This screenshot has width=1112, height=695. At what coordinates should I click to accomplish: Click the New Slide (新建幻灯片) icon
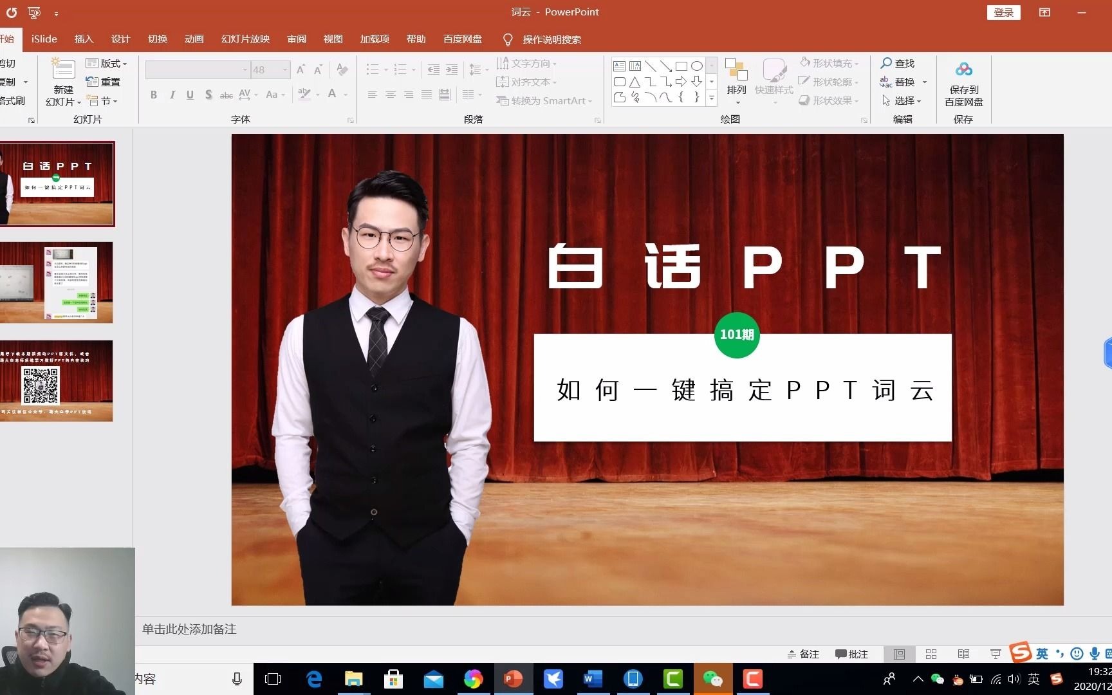[64, 69]
